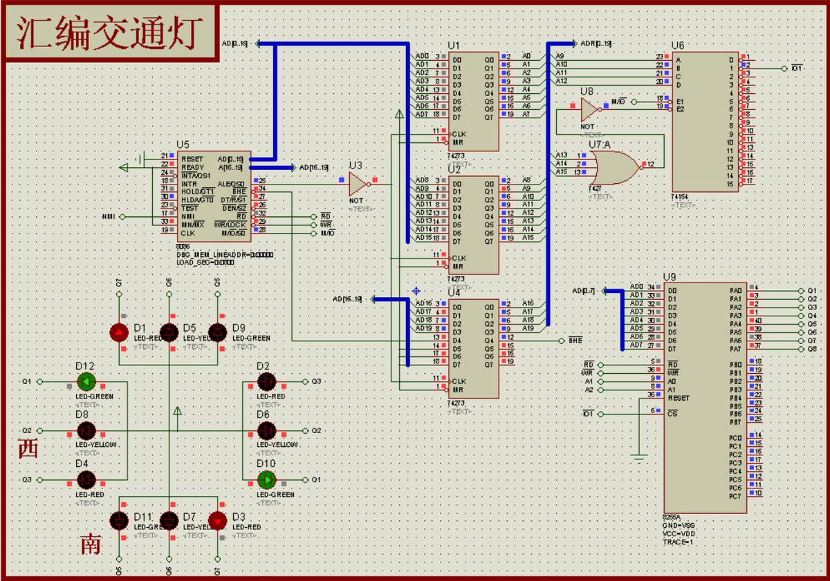Click the D3 red LED
The image size is (830, 581).
point(218,520)
